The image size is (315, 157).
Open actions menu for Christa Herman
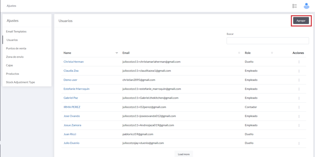[299, 62]
